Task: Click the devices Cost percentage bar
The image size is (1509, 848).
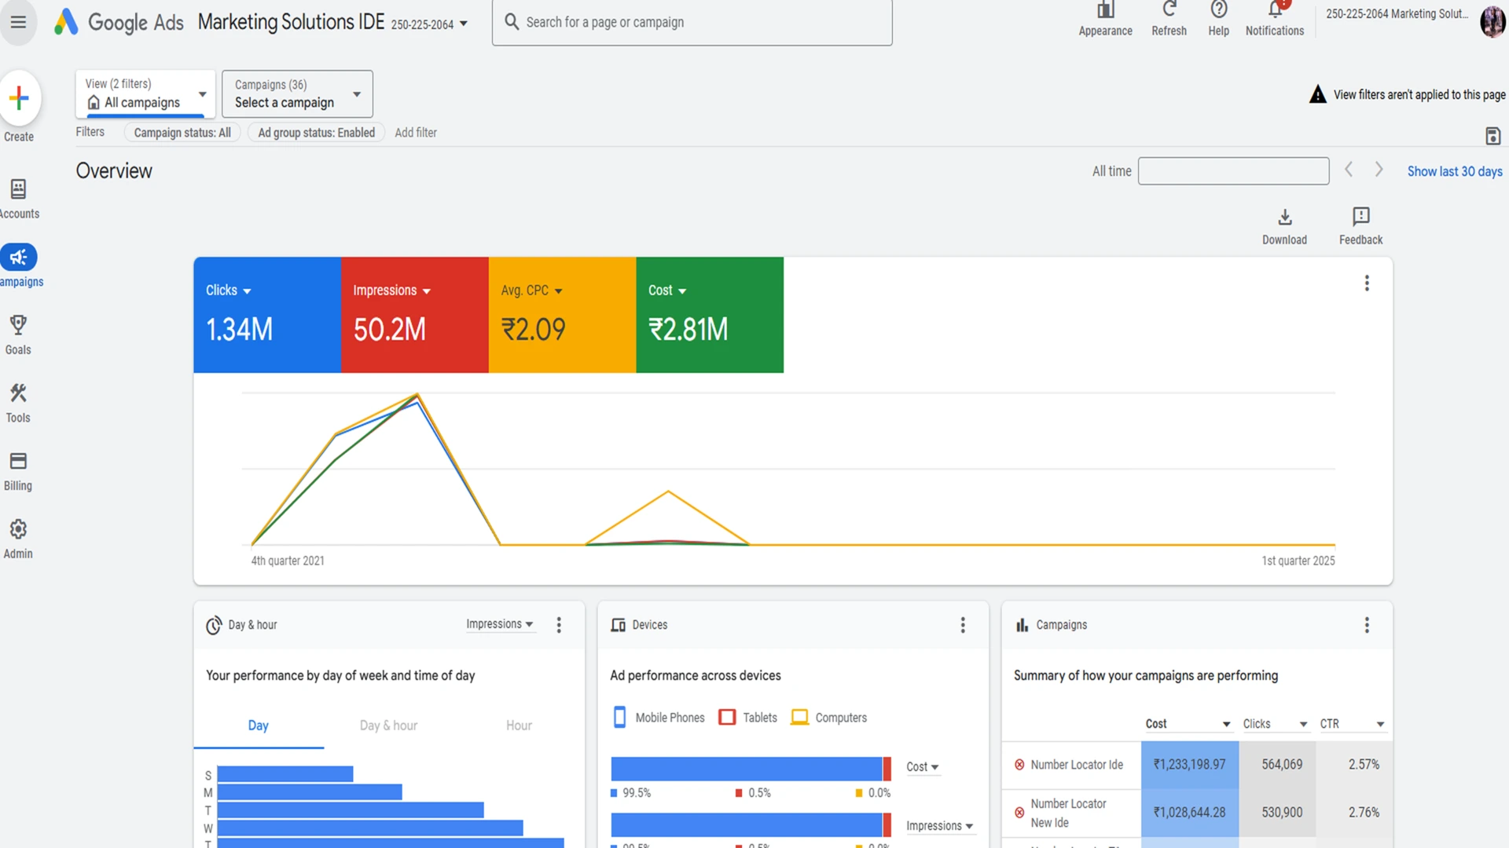Action: 751,769
